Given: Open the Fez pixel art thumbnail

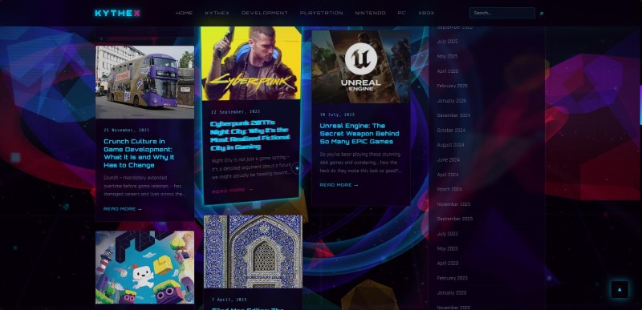Looking at the screenshot, I should click(x=145, y=267).
